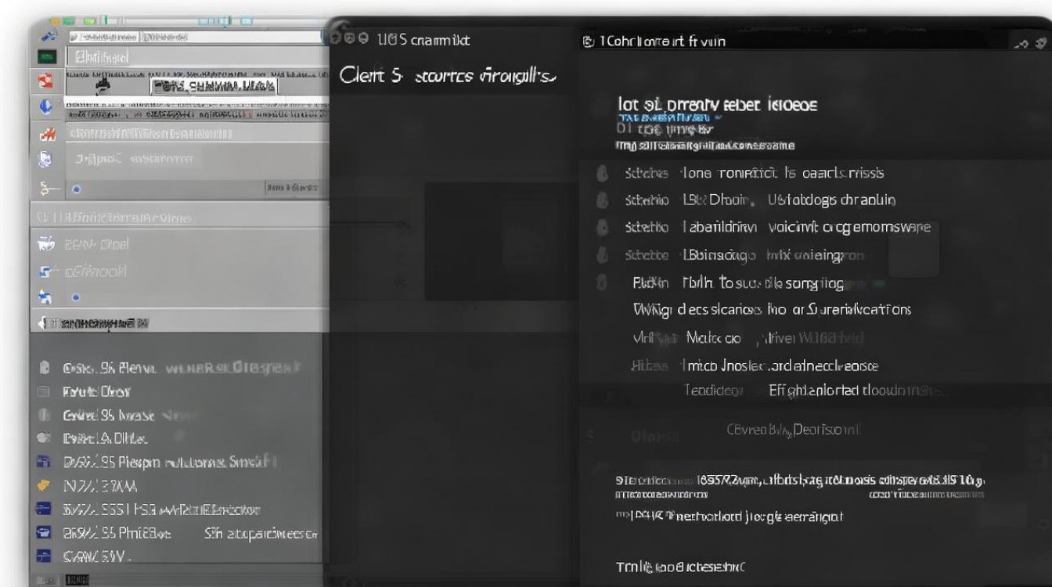Select the blue radio dot in upper gray row
Screen dimensions: 1052x587
tap(76, 189)
